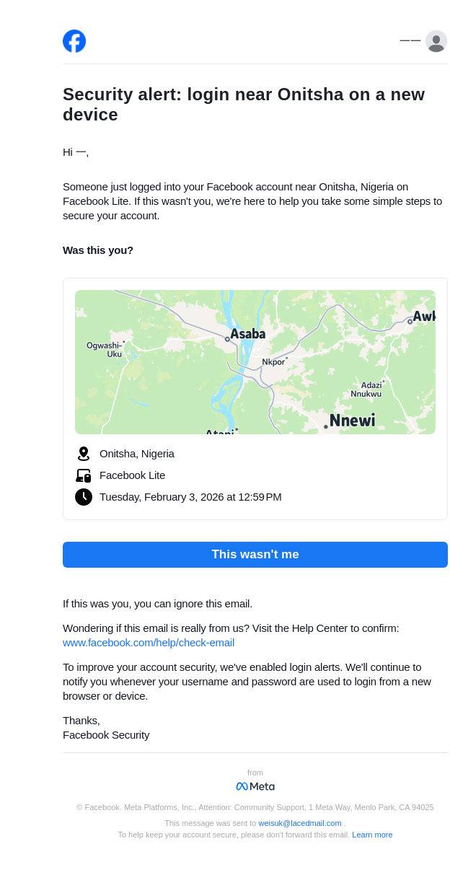Click the "Facebook Lite" device text
Viewport: 450px width, 875px height.
[x=132, y=475]
